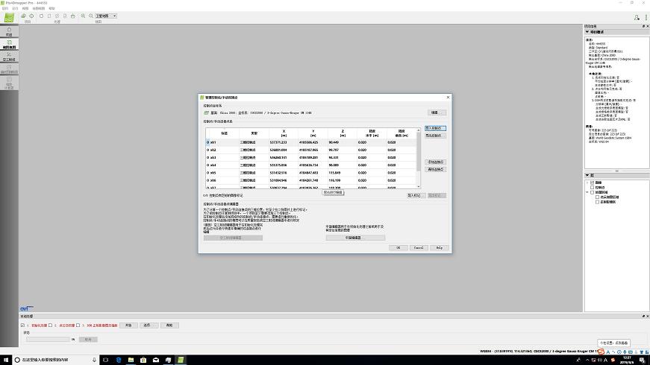This screenshot has width=650, height=365.
Task: Click OK in the GCP manager dialog
Action: tap(398, 247)
